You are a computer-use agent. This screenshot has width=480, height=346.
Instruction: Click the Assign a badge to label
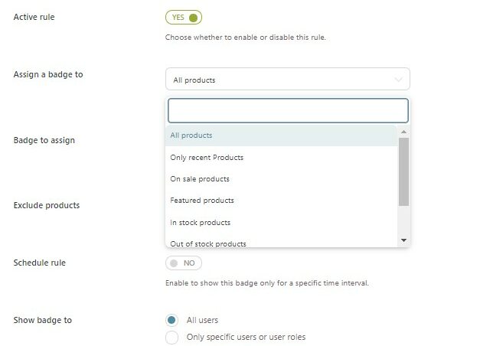coord(48,74)
